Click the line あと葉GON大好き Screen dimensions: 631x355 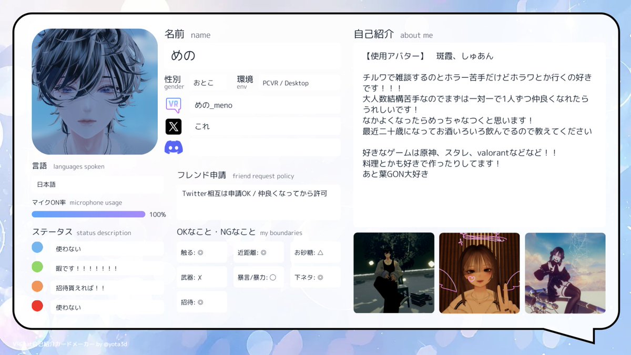[395, 174]
